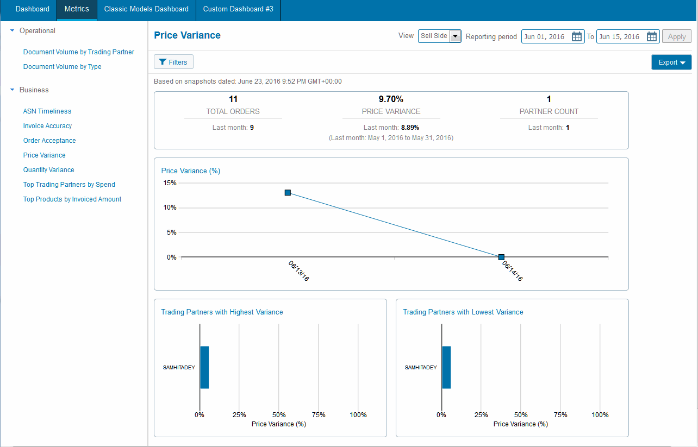Click SAMHITADEY bar in Lowest Variance chart
The width and height of the screenshot is (698, 447).
pyautogui.click(x=446, y=367)
